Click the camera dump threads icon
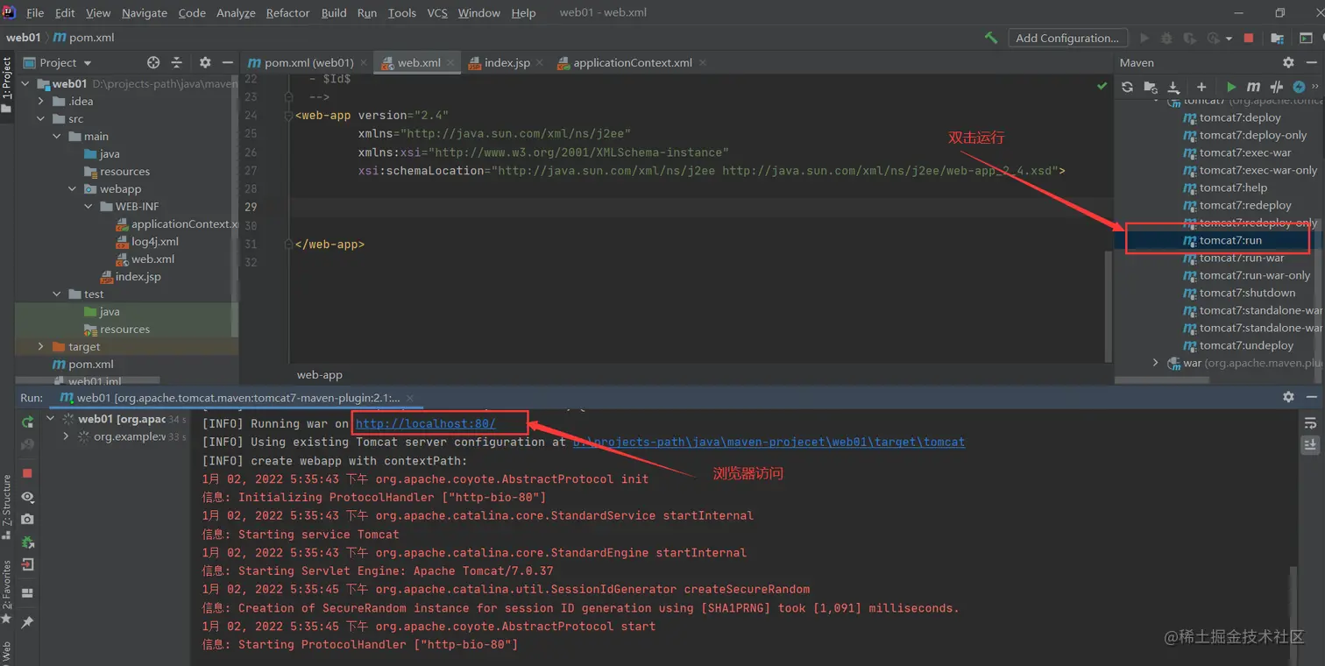Image resolution: width=1325 pixels, height=666 pixels. (x=27, y=520)
